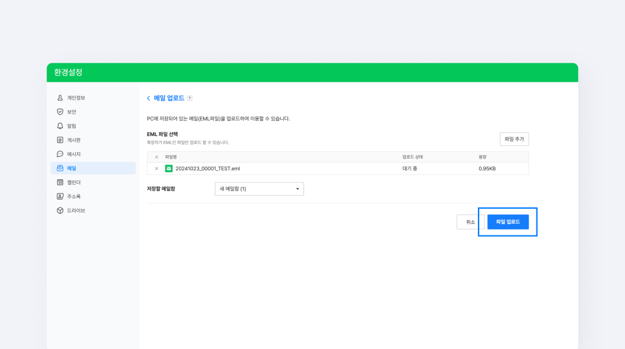Select the 보안 shield icon
This screenshot has width=625, height=349.
tap(60, 112)
